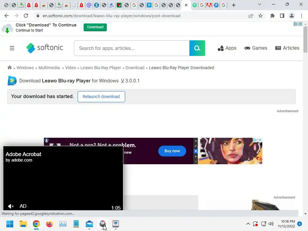Screen dimensions: 308x231
Task: Open the top banner AdChoices icon
Action: [296, 24]
